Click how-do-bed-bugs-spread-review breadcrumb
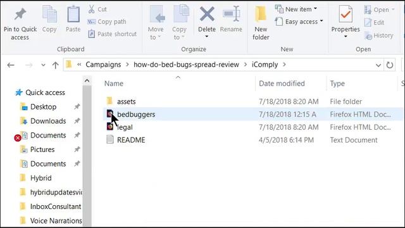Viewport: 405px width, 228px height. click(186, 65)
